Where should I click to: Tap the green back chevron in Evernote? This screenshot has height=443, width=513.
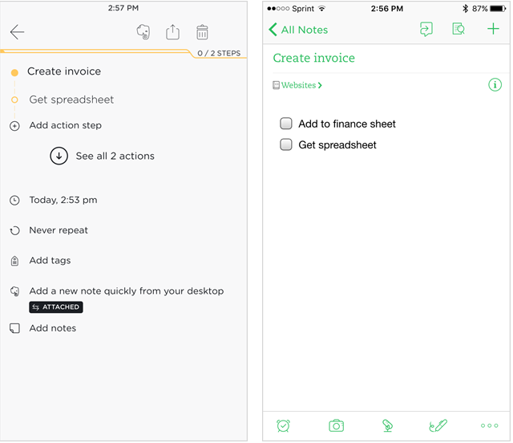tap(273, 30)
